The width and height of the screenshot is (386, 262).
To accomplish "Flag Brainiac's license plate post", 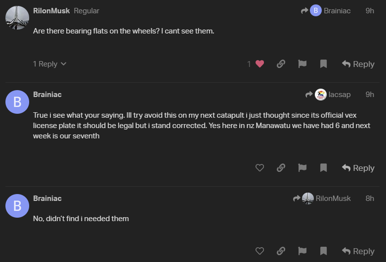I will click(x=302, y=167).
